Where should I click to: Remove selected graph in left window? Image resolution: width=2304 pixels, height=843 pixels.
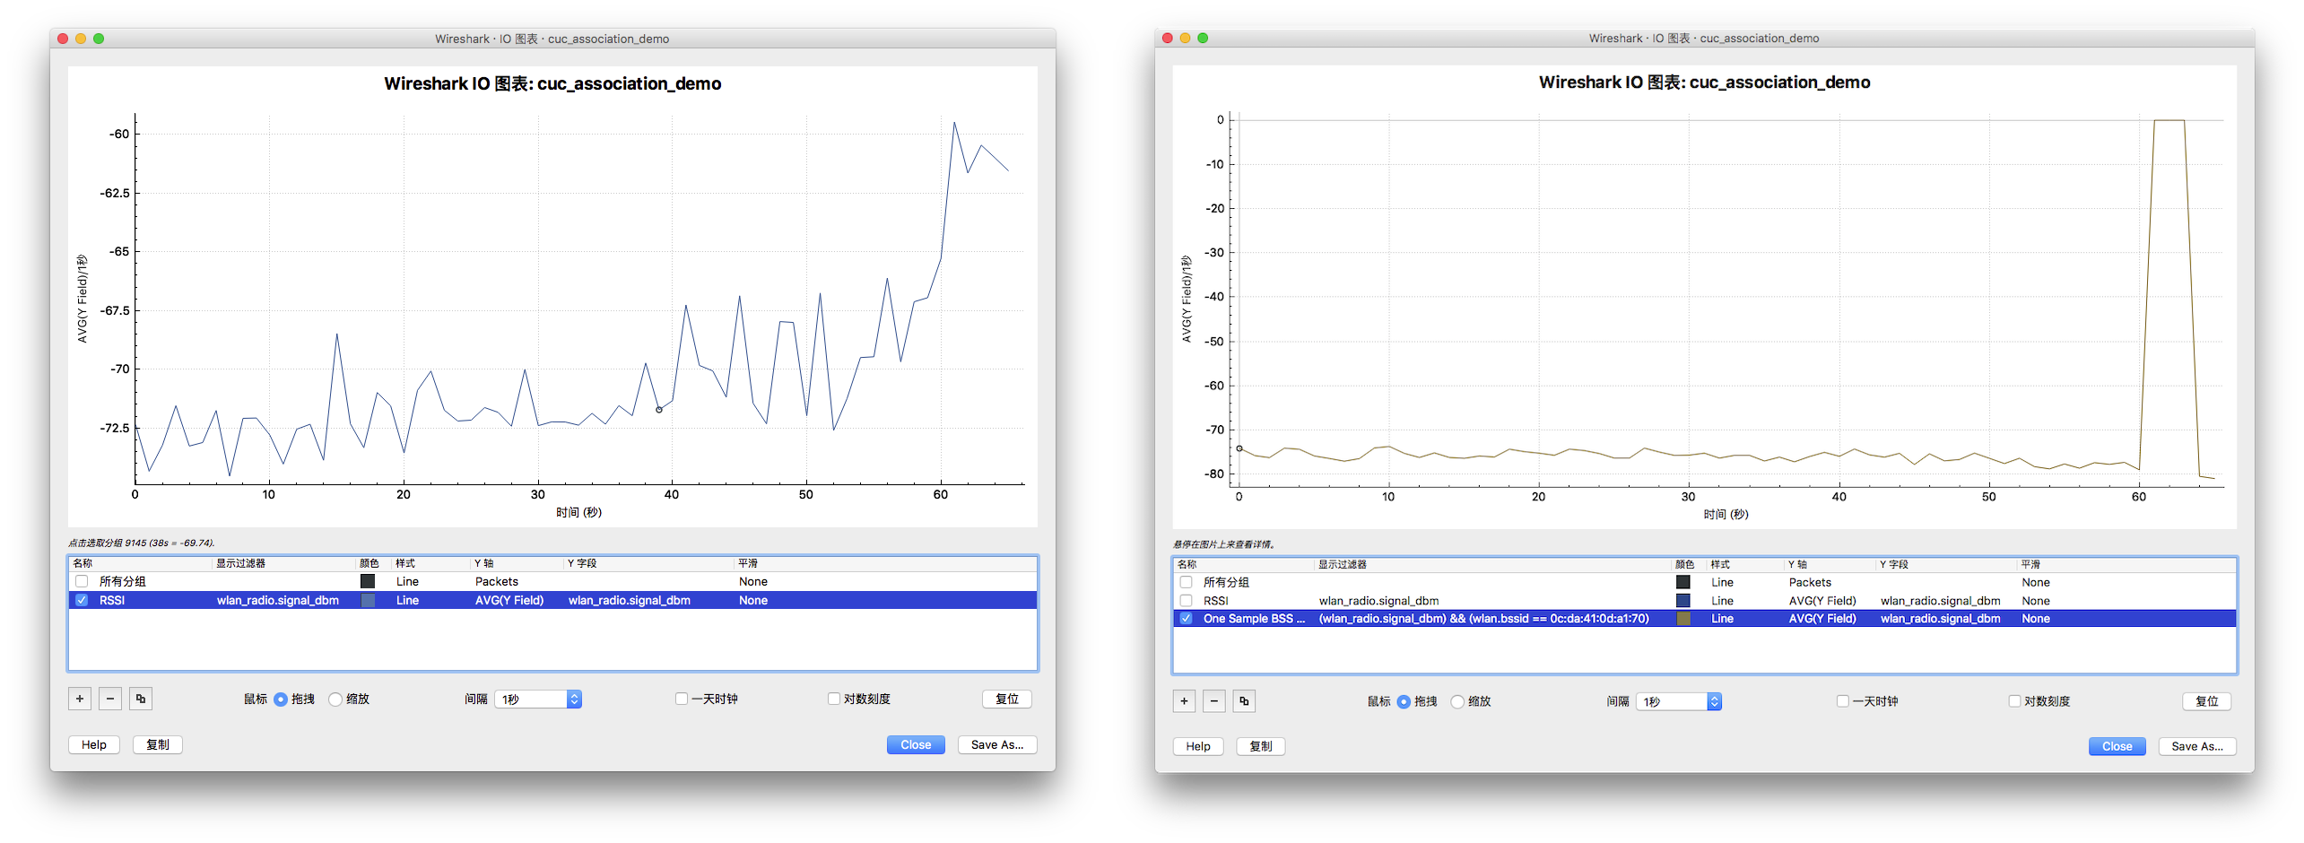(x=110, y=699)
